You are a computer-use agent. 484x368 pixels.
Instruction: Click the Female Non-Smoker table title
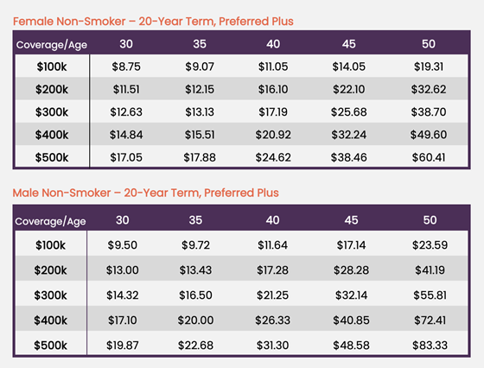pos(153,22)
